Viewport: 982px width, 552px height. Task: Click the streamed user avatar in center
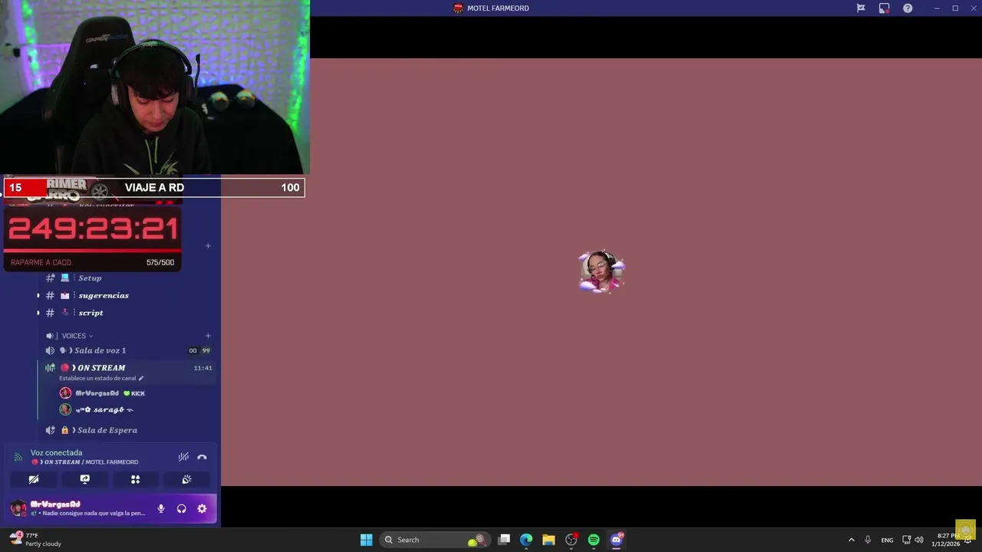pyautogui.click(x=601, y=271)
